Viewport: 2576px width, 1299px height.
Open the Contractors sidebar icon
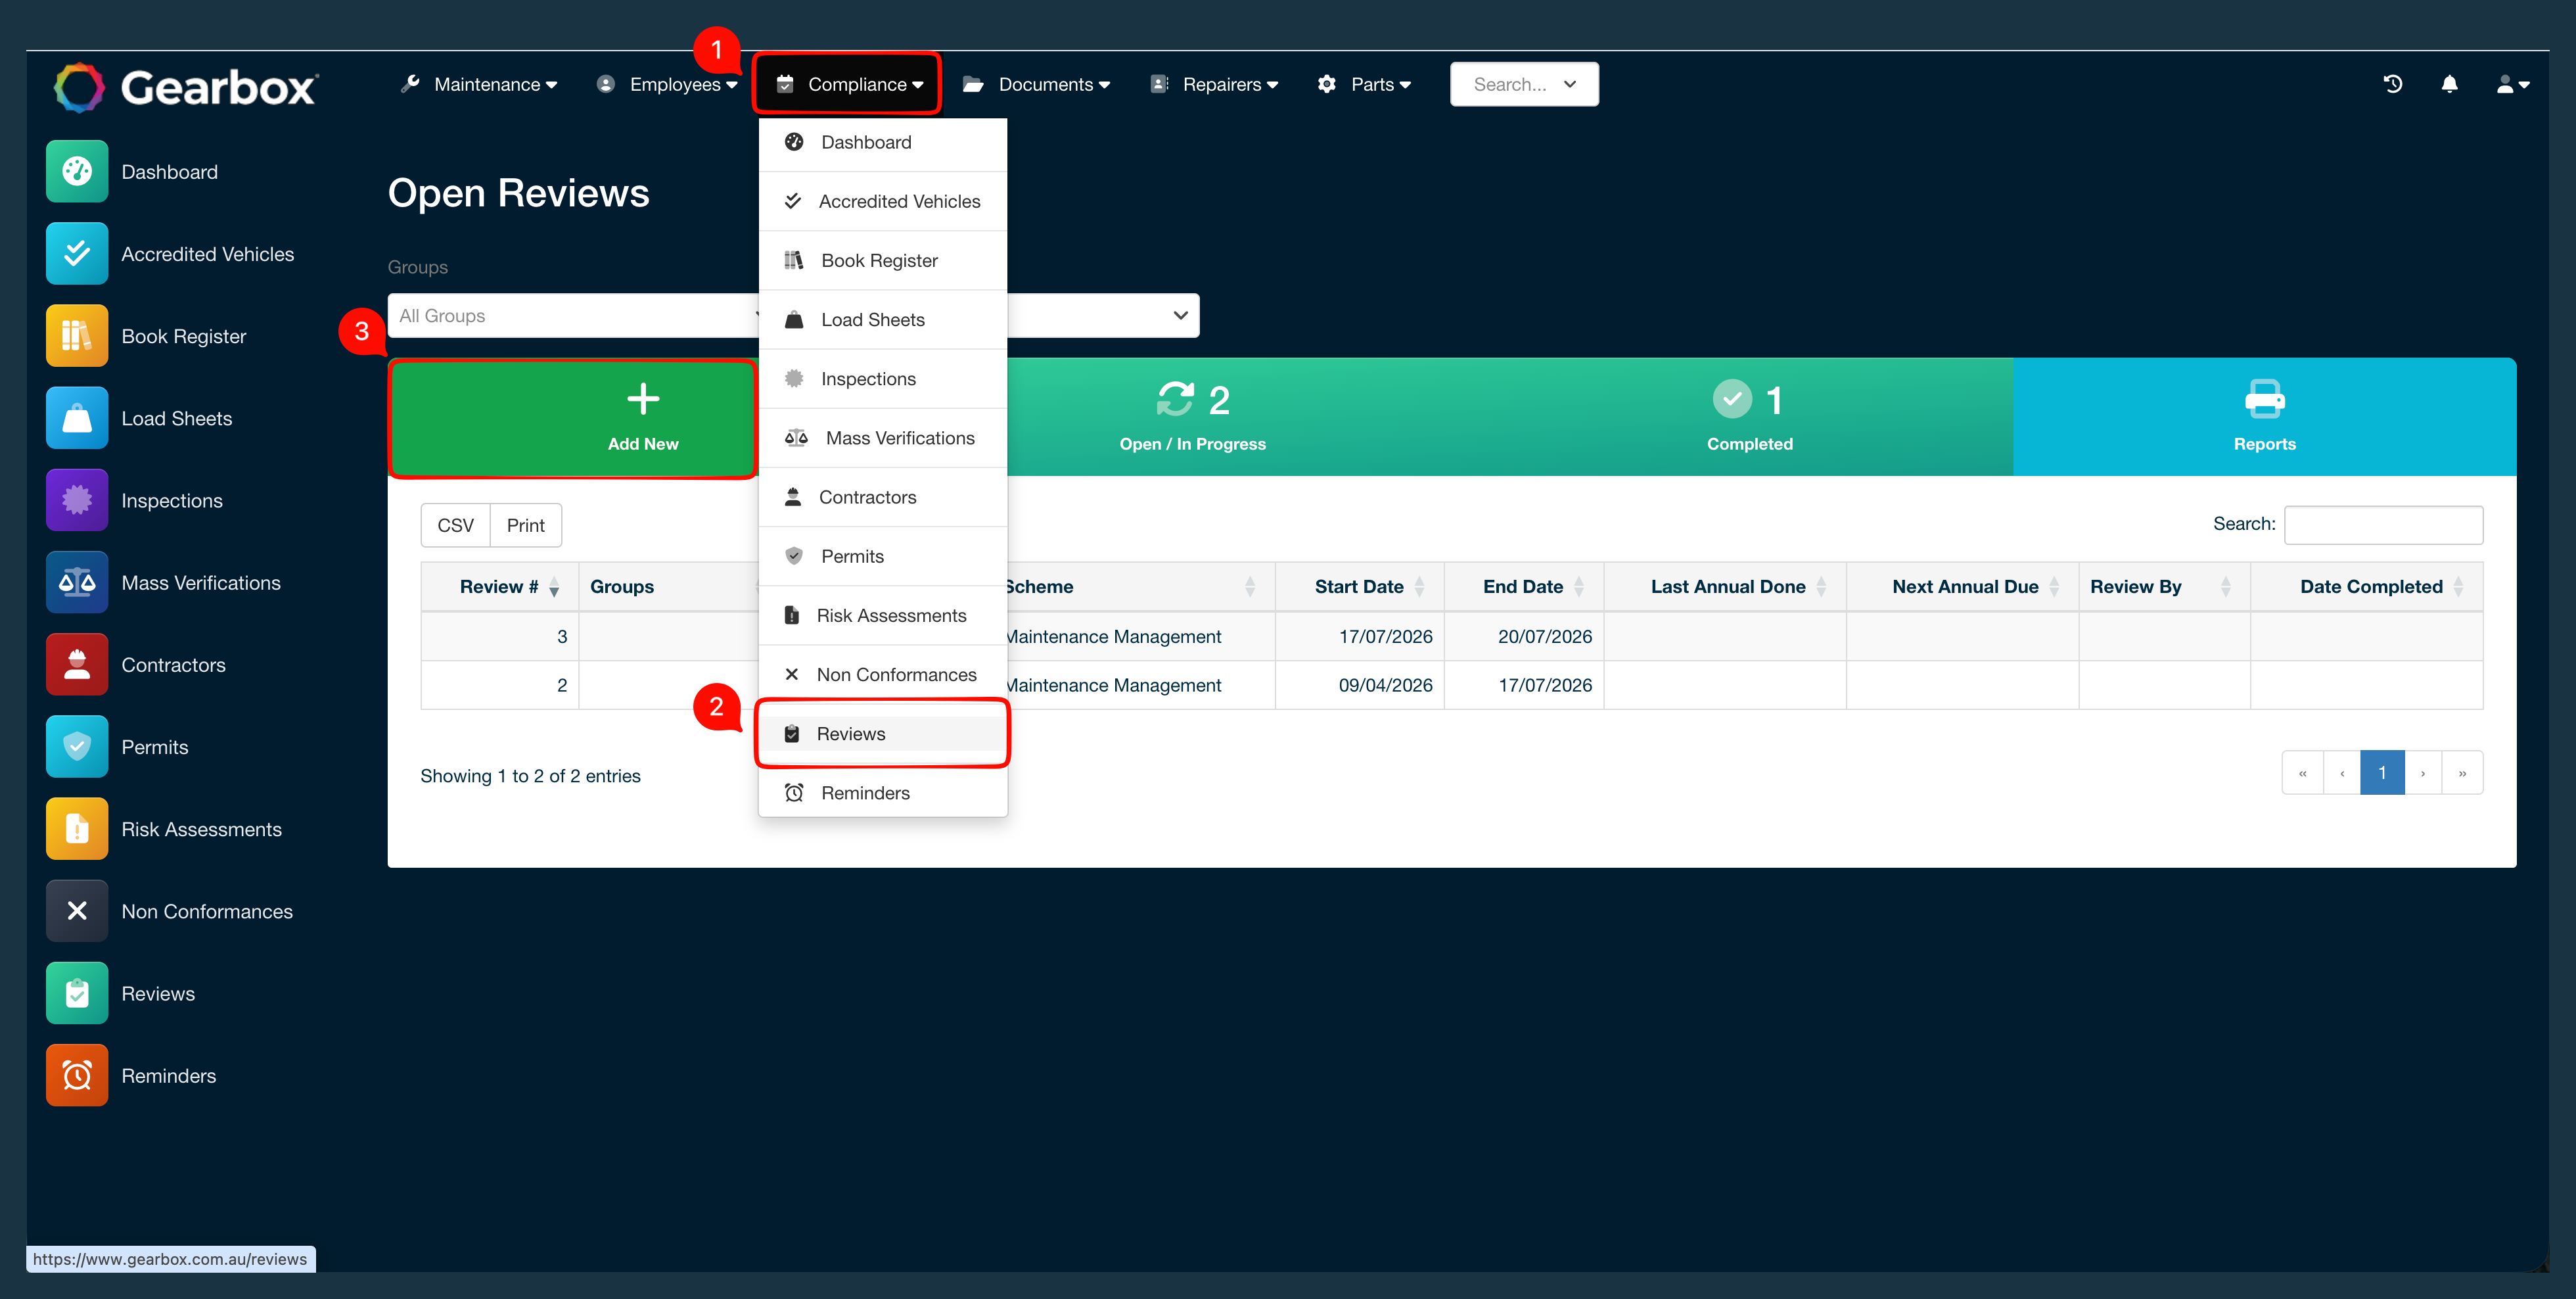[77, 665]
